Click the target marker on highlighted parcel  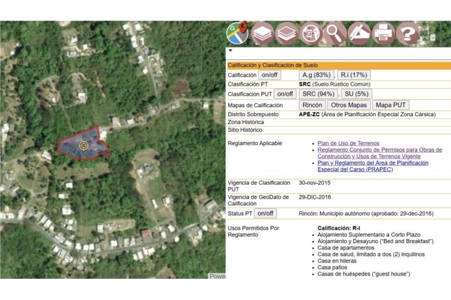tap(83, 146)
